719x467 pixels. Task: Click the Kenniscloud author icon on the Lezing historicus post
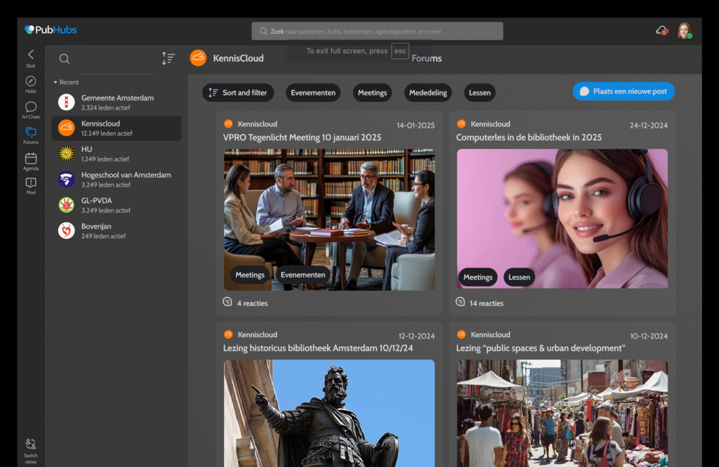[228, 334]
